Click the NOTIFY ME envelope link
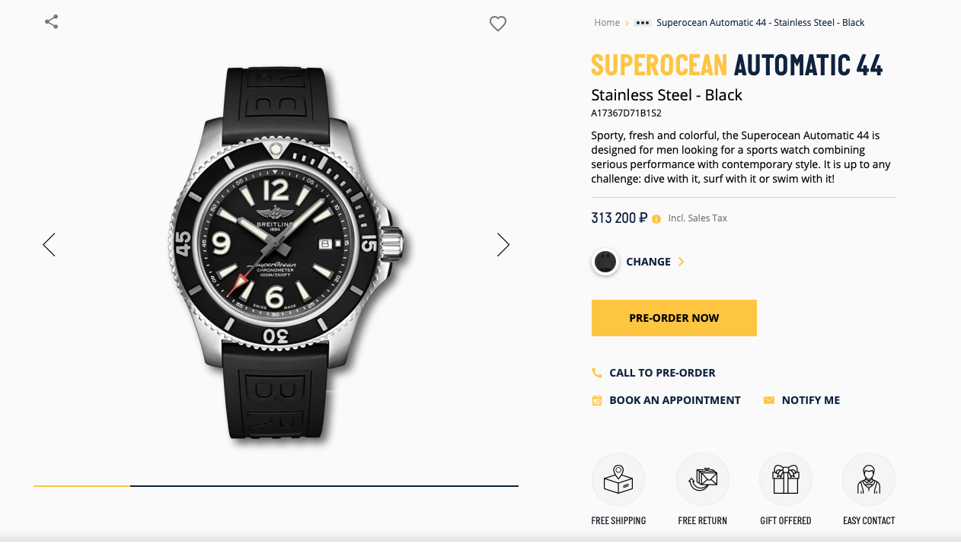 coord(810,400)
